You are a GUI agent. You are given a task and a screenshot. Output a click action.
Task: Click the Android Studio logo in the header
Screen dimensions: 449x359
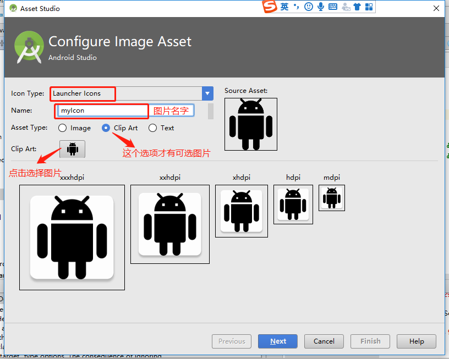point(29,47)
